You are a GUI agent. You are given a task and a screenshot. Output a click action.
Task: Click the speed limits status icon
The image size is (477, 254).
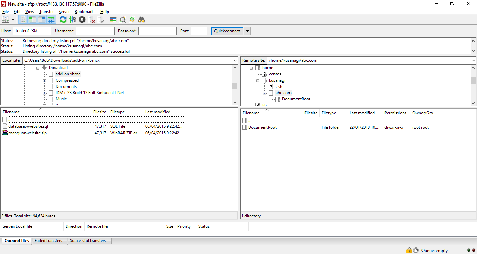point(416,250)
